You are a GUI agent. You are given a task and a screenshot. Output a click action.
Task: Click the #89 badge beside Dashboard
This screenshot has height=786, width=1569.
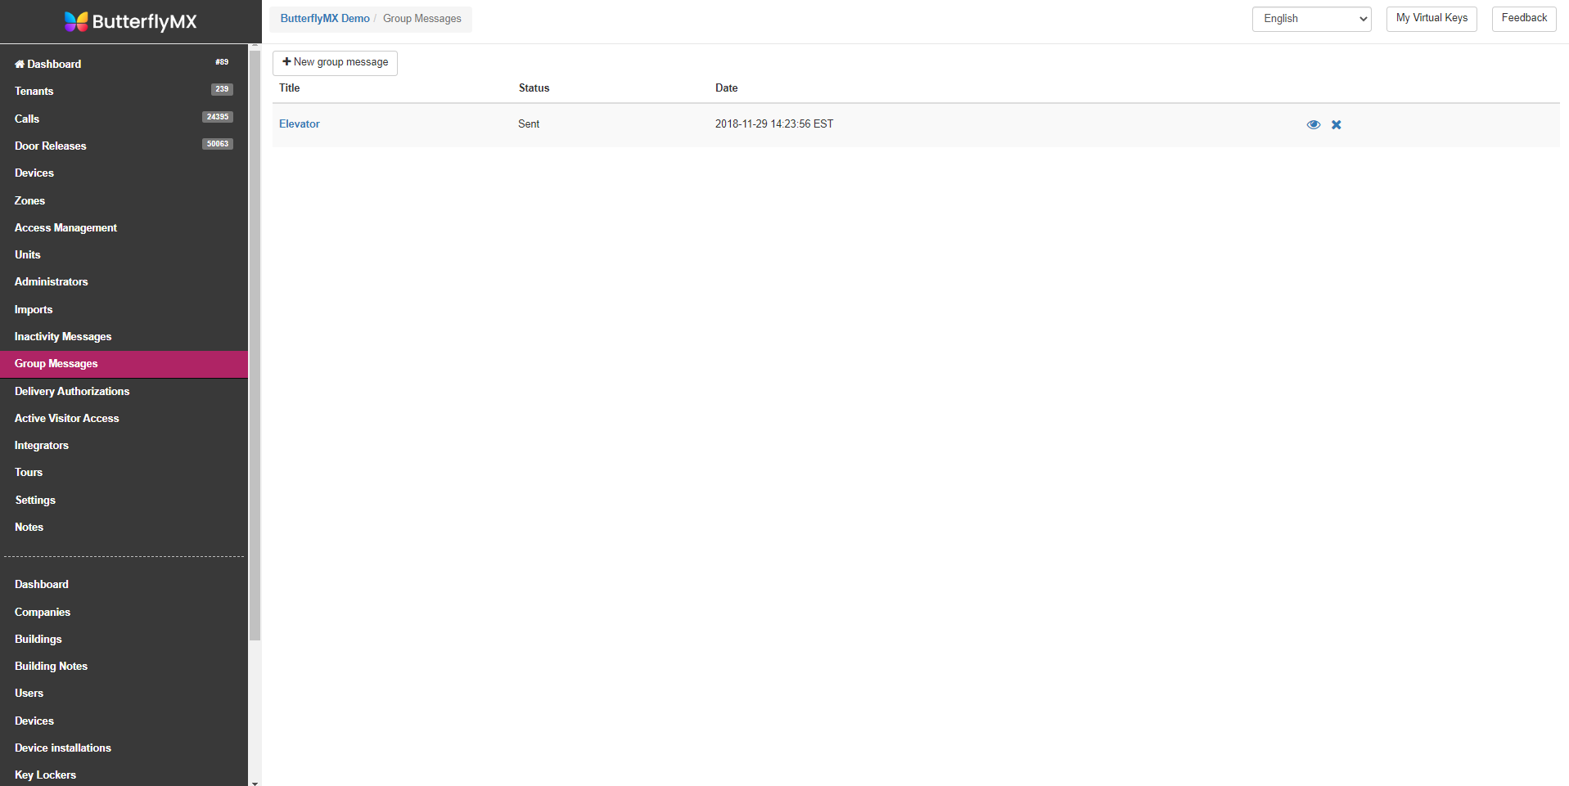pos(222,62)
